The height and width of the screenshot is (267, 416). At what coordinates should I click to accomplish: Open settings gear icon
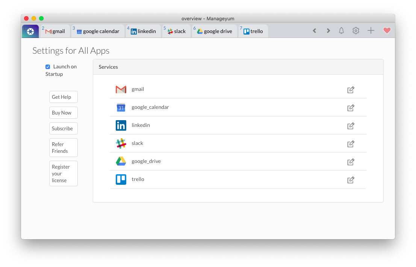tap(356, 31)
